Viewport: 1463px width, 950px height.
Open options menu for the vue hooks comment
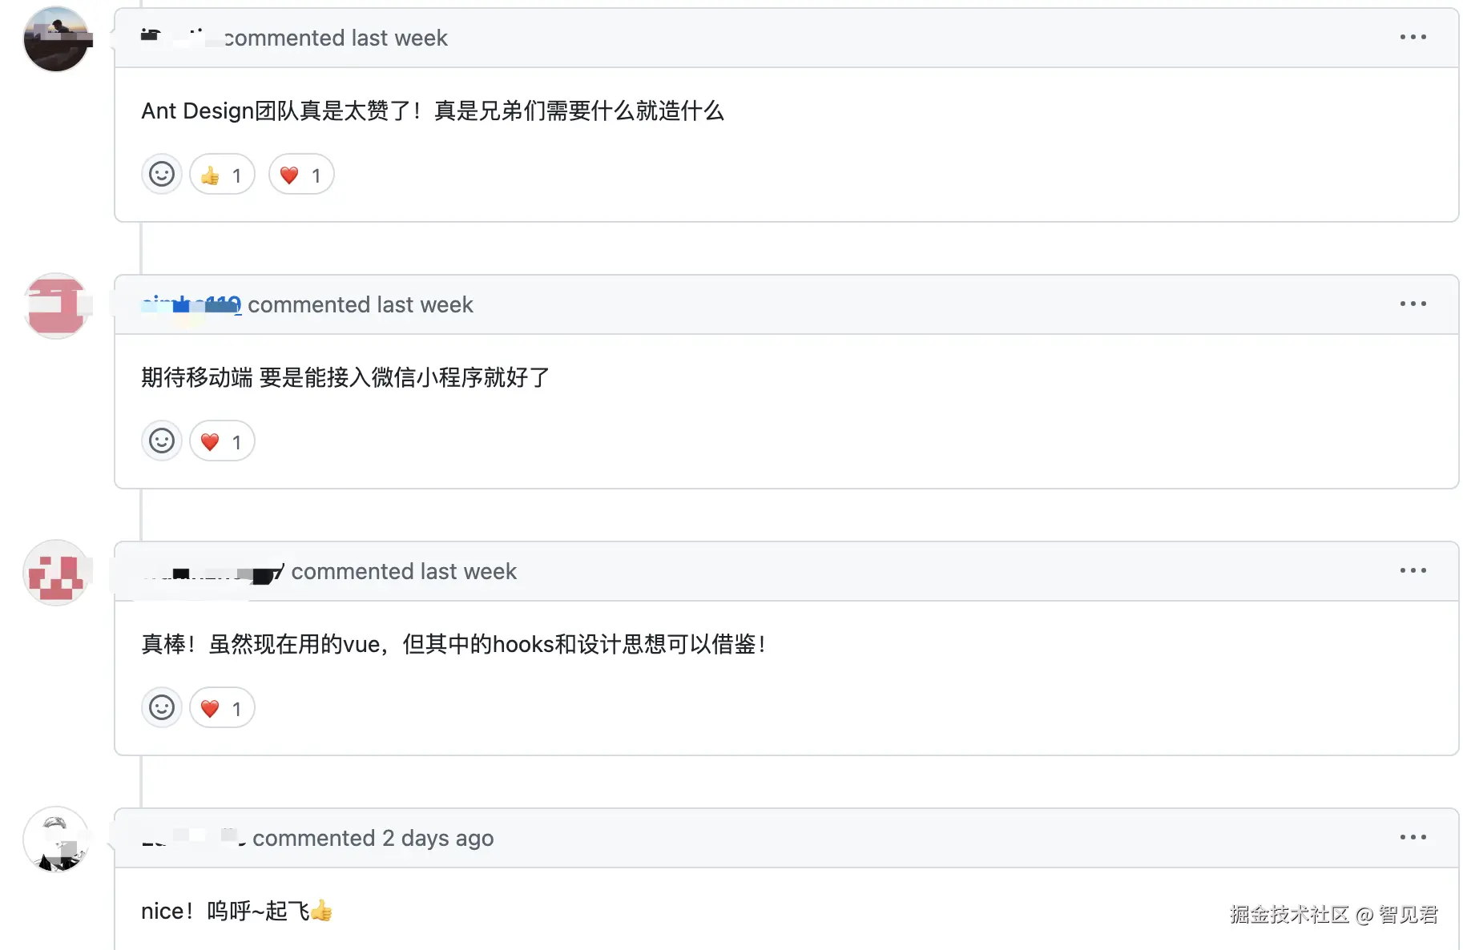coord(1413,571)
